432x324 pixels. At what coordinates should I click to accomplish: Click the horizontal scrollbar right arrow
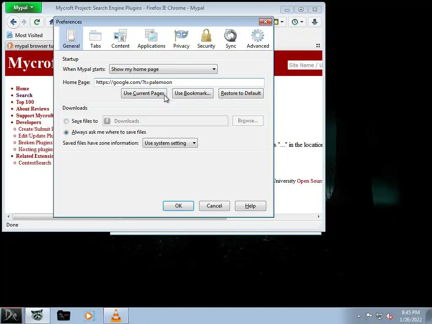[x=319, y=216]
